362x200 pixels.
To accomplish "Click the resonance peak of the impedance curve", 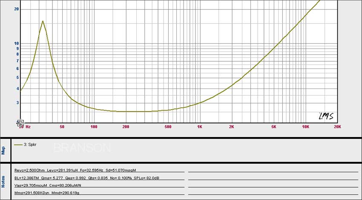I will click(x=43, y=21).
